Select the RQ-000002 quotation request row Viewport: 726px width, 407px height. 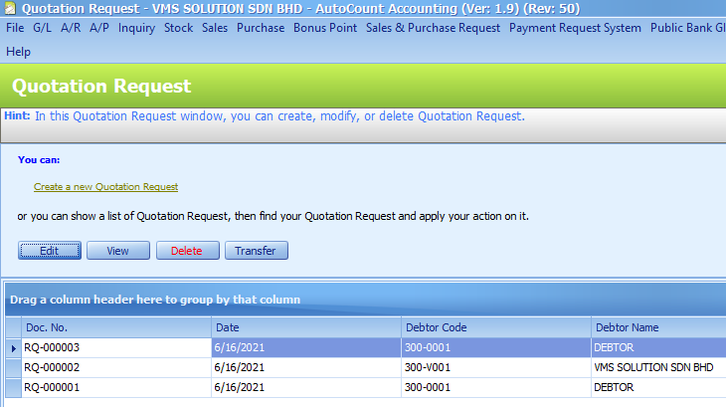116,367
